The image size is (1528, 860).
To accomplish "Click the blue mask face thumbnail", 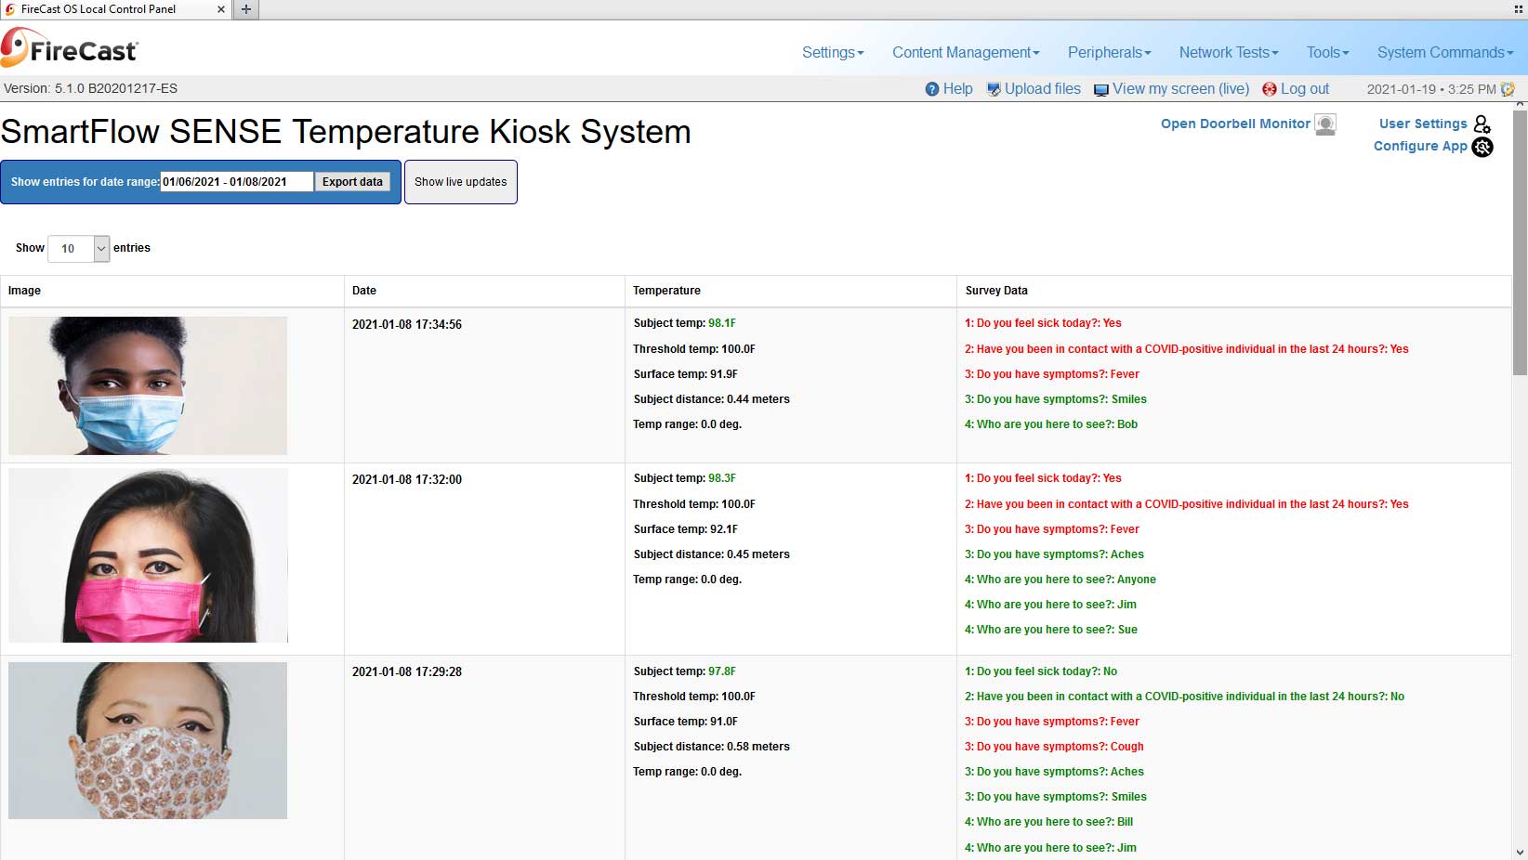I will [x=148, y=385].
